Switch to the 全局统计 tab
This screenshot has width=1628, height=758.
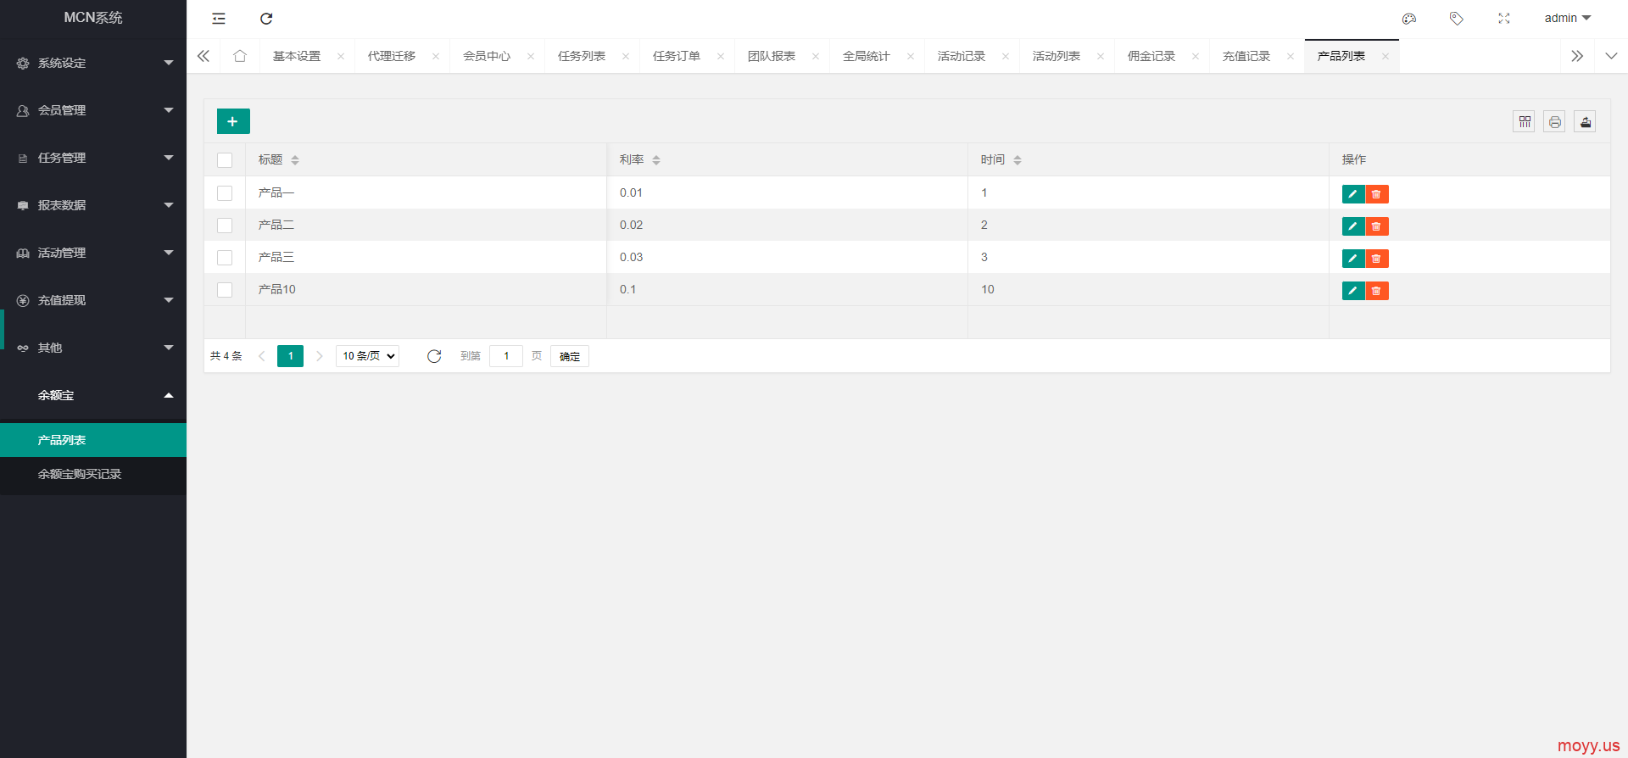(867, 56)
